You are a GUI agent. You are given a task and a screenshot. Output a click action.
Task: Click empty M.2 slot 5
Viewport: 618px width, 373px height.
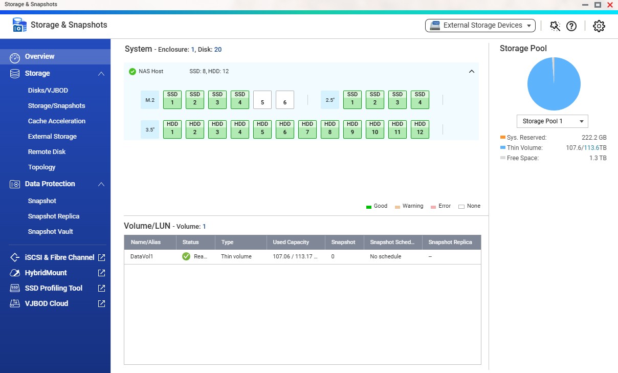[262, 100]
